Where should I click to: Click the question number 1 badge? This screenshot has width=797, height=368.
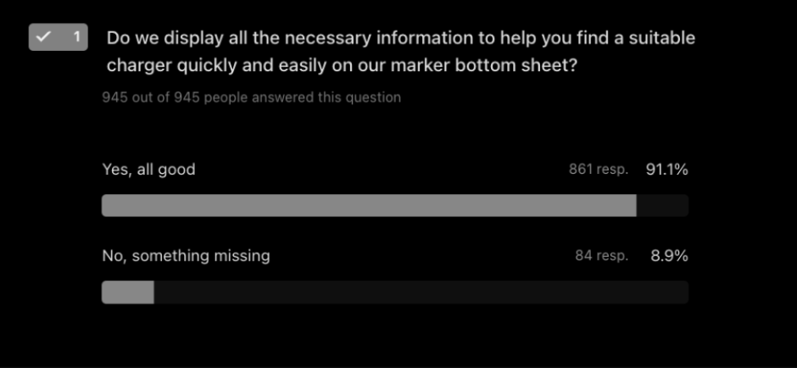(76, 37)
